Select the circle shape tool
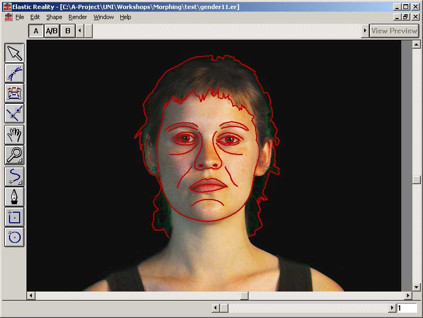The image size is (423, 318). pyautogui.click(x=14, y=237)
